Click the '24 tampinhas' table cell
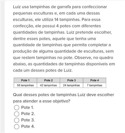 tap(71, 85)
